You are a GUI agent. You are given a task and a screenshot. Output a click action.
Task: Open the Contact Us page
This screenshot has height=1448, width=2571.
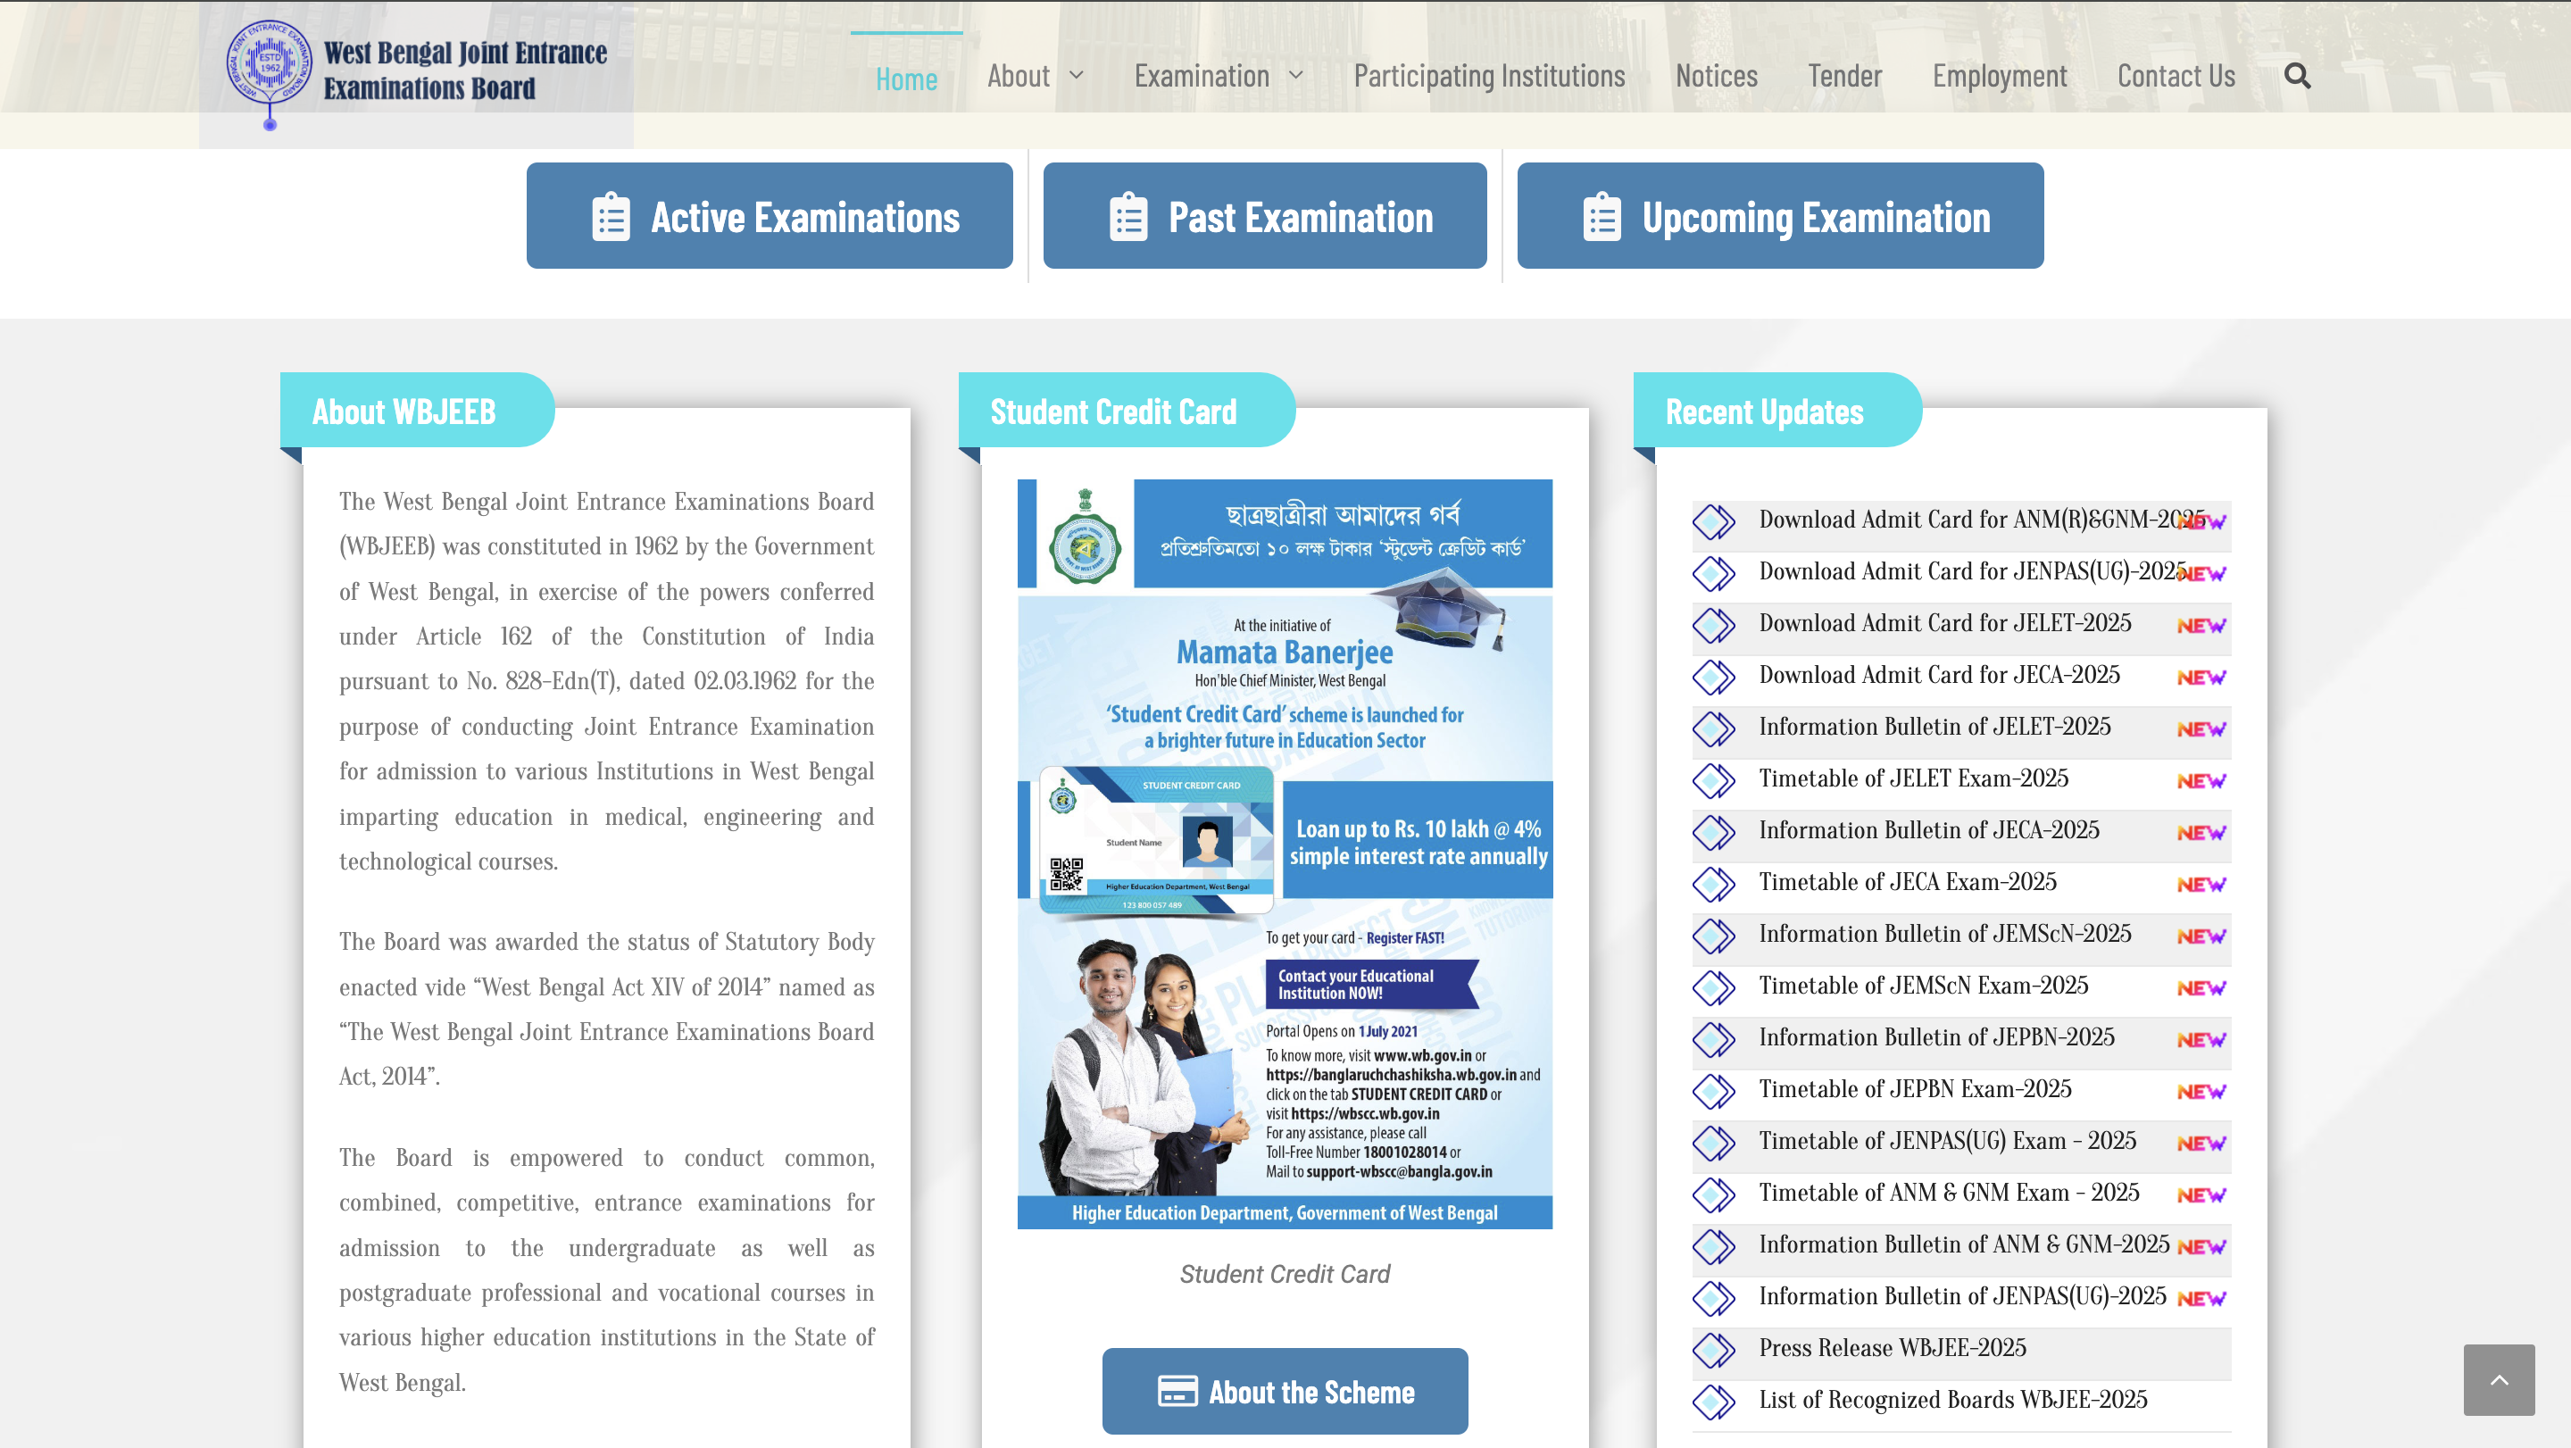(x=2175, y=76)
